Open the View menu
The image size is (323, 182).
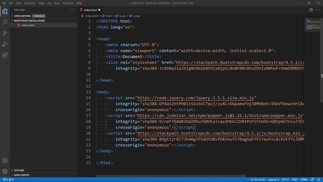tap(41, 3)
